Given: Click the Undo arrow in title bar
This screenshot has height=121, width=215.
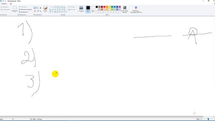Looking at the screenshot, I should (x=1, y=1).
